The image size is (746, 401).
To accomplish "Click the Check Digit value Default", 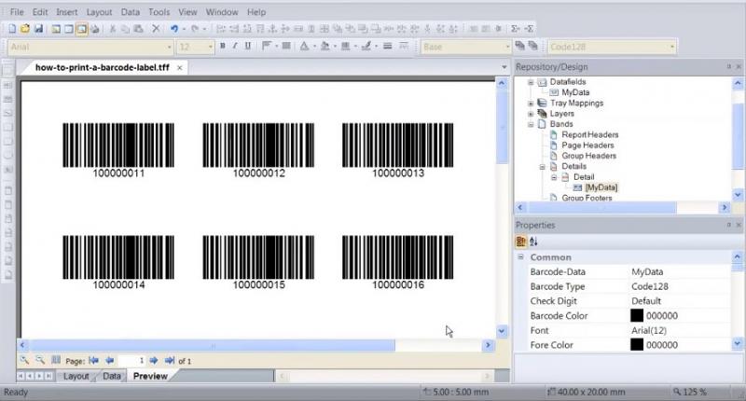I will pyautogui.click(x=646, y=300).
